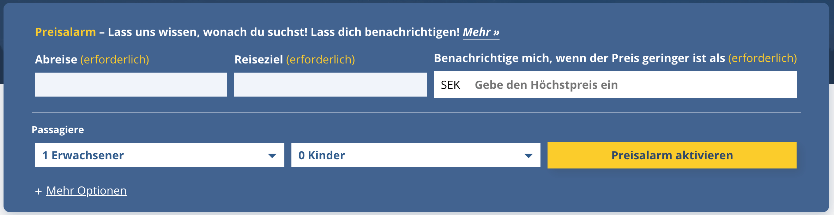Expand the "0 Kinder" dropdown
The width and height of the screenshot is (834, 215).
[x=406, y=155]
